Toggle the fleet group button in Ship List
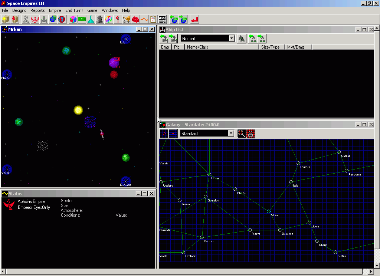Screen dimensions: 380x276 242,39
